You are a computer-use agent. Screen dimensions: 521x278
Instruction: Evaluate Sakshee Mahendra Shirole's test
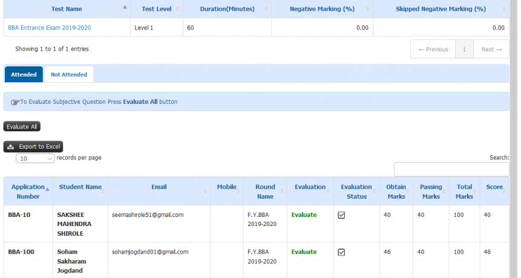coord(304,215)
